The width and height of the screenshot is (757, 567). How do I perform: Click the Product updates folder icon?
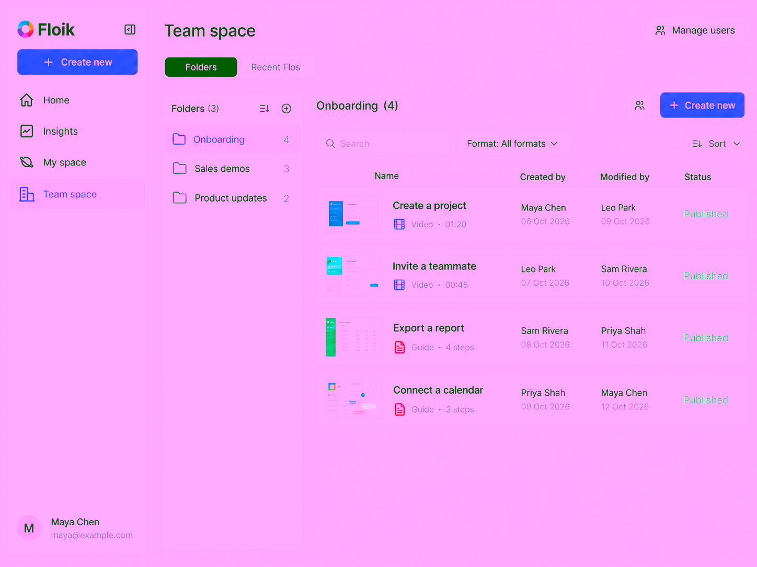pos(180,198)
